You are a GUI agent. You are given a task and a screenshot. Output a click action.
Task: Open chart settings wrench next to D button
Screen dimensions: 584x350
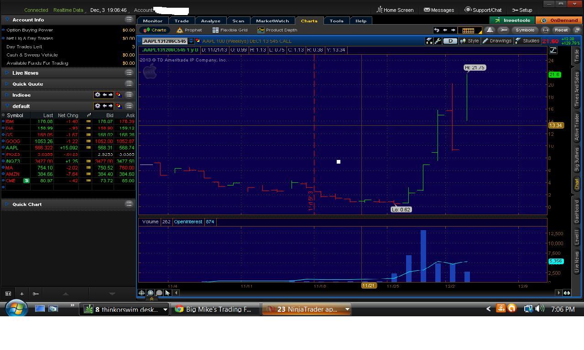click(438, 41)
